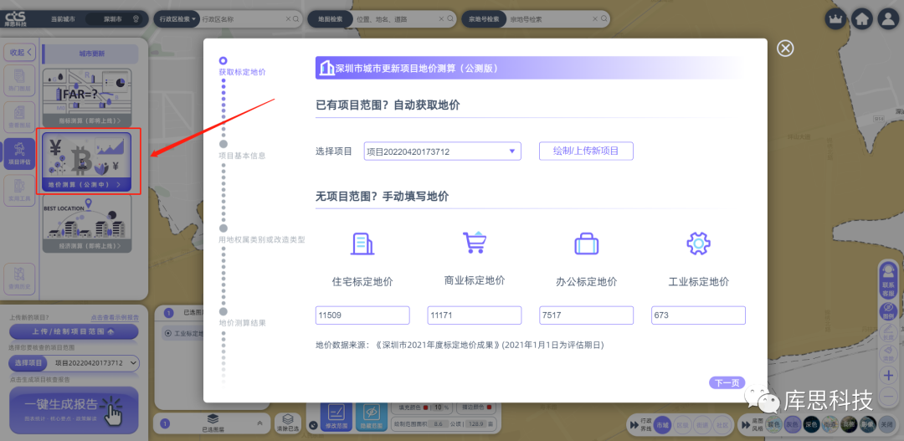Open the 热门图层 sidebar icon

click(19, 80)
